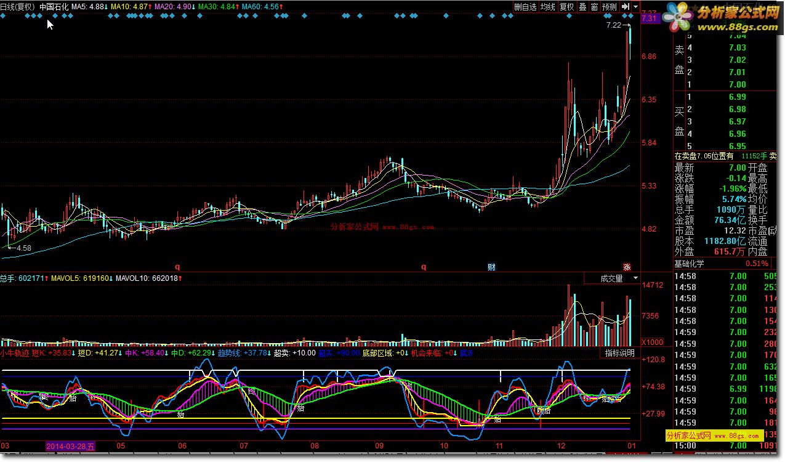Screen dimensions: 785x462
Task: Click the 超卖: +10.00 value
Action: [x=295, y=353]
